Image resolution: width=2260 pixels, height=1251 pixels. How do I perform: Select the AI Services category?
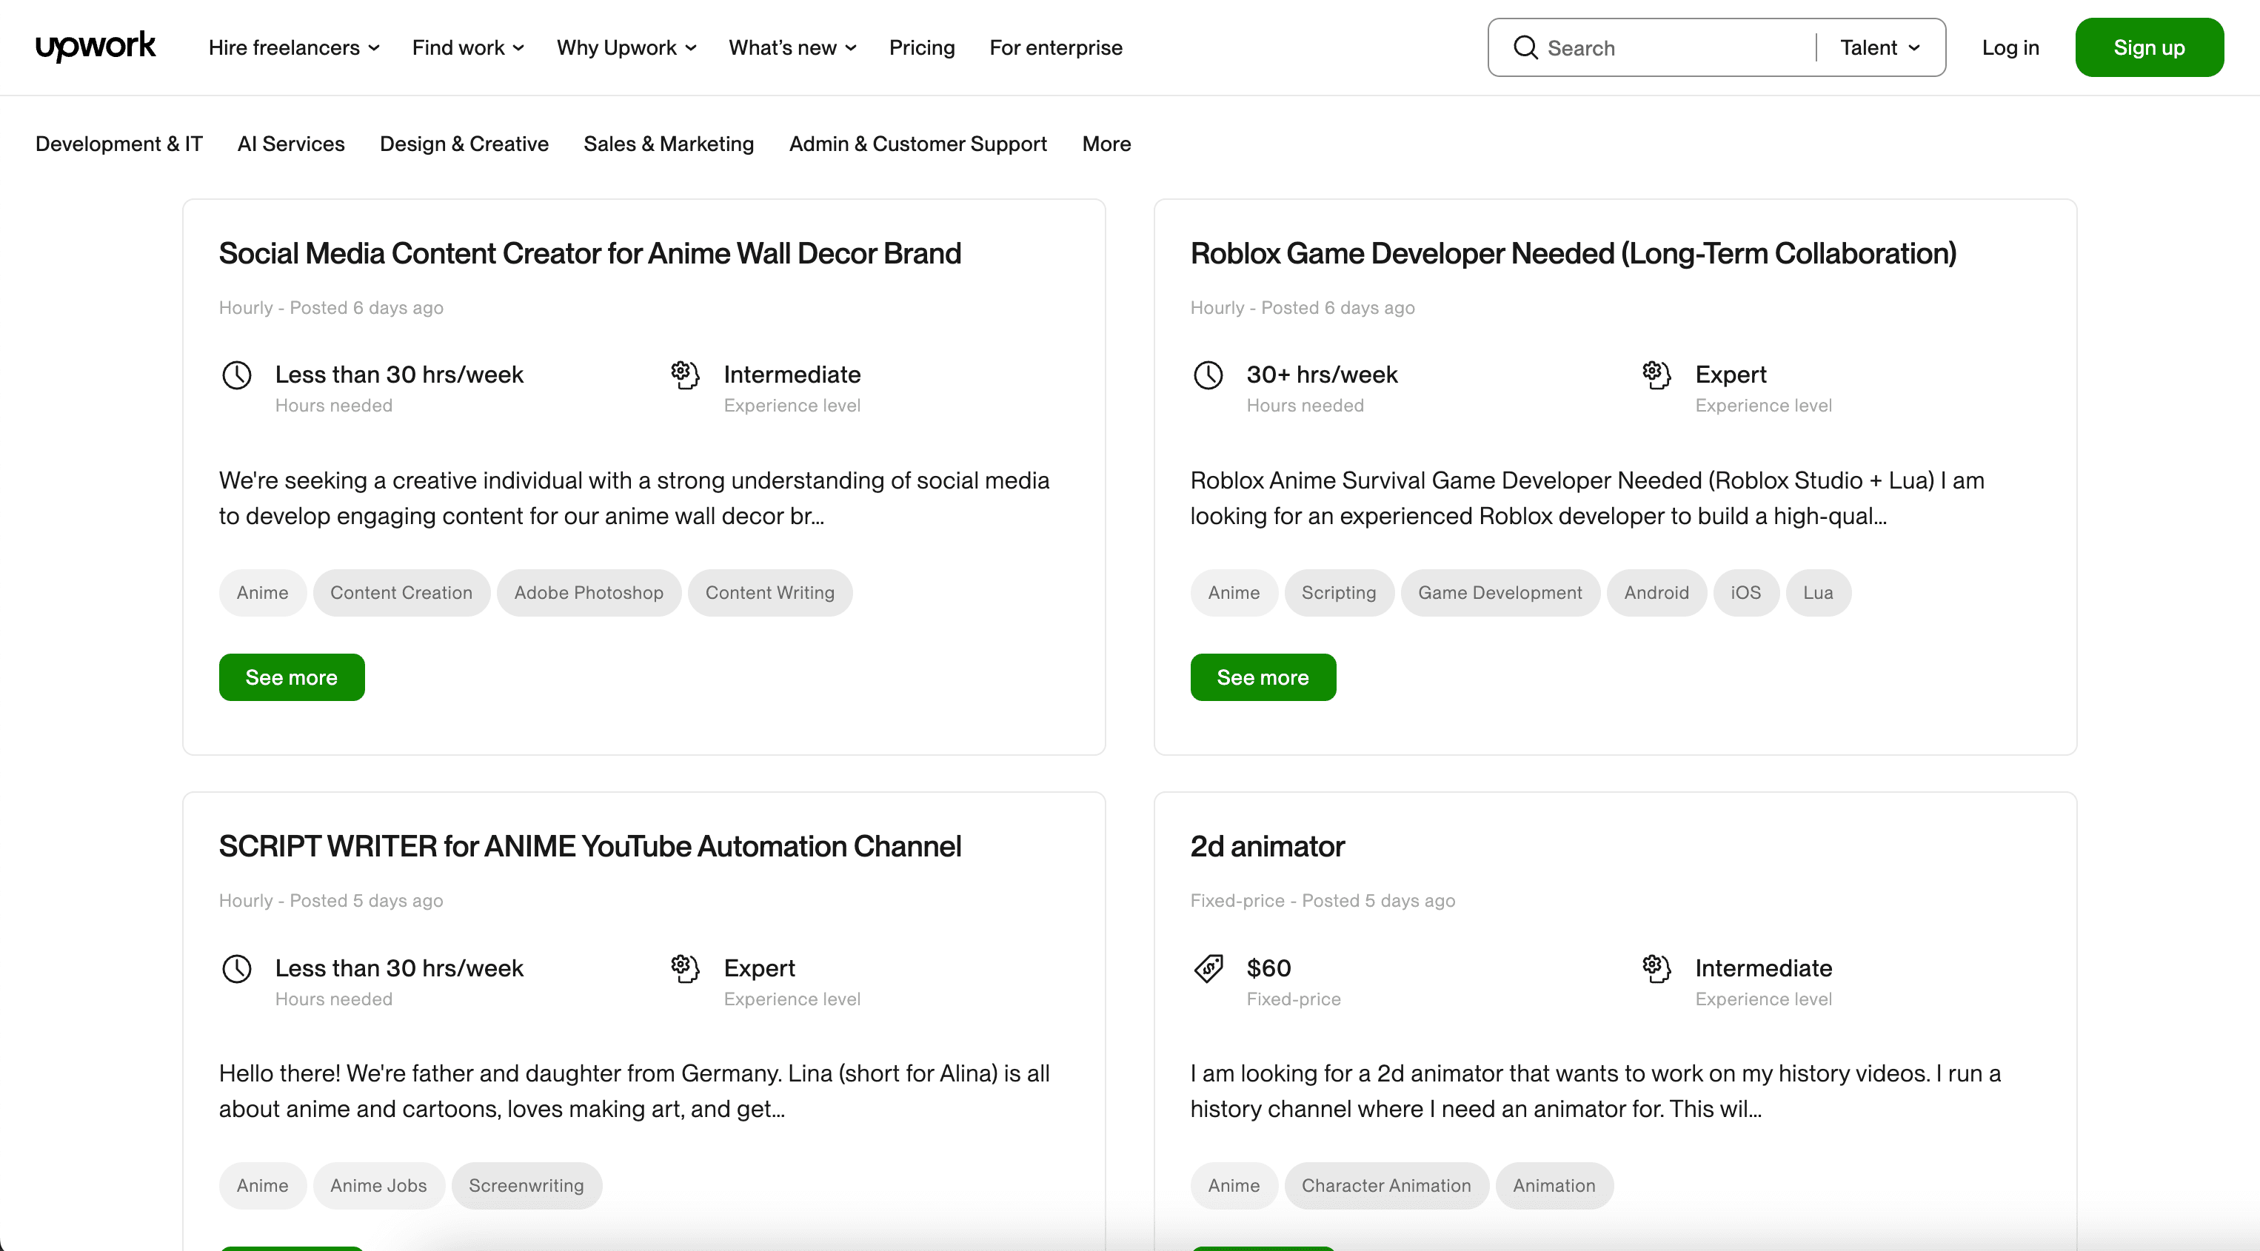click(x=290, y=144)
